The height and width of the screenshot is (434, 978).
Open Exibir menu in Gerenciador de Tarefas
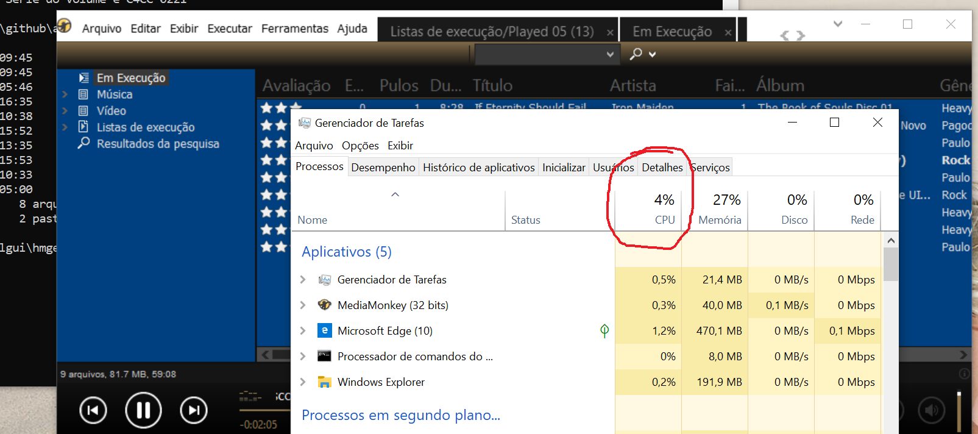pyautogui.click(x=400, y=146)
